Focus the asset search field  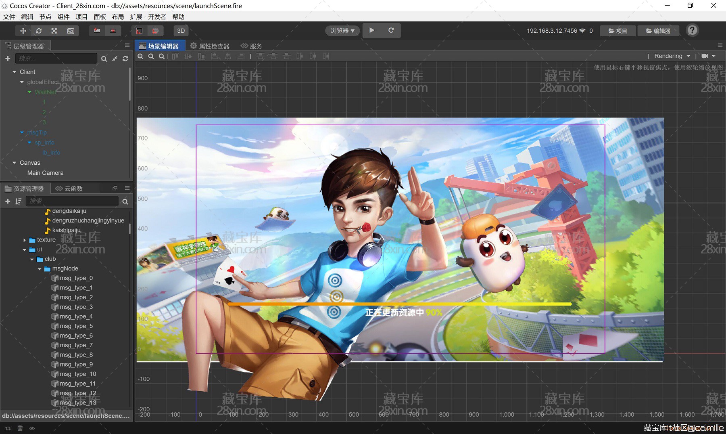[72, 201]
